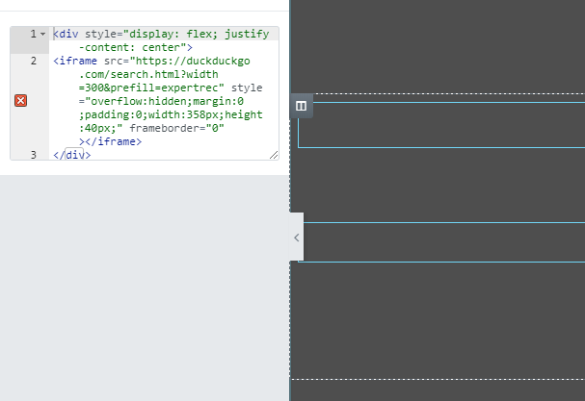Click the closing div tag on line 3
Image resolution: width=585 pixels, height=401 pixels.
coord(72,154)
